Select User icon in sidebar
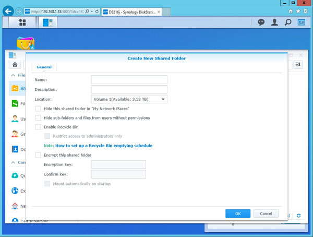 click(x=15, y=118)
